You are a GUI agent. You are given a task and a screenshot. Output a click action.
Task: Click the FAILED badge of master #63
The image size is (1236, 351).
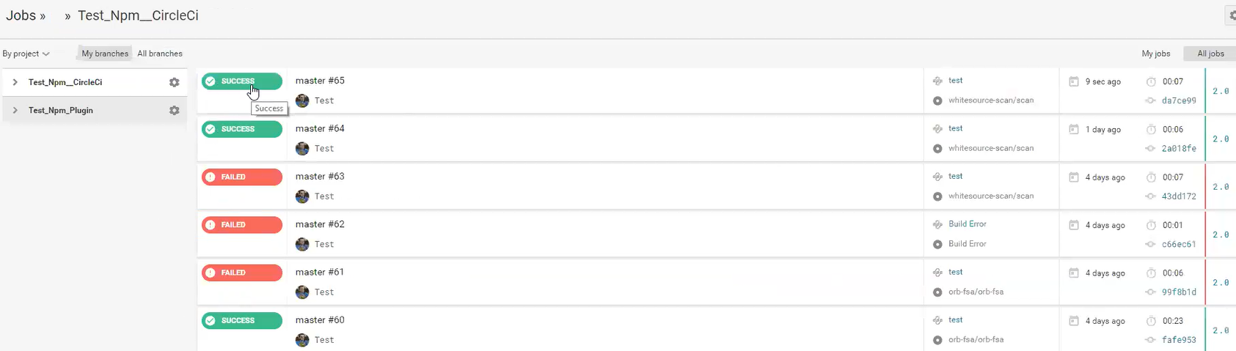point(241,177)
